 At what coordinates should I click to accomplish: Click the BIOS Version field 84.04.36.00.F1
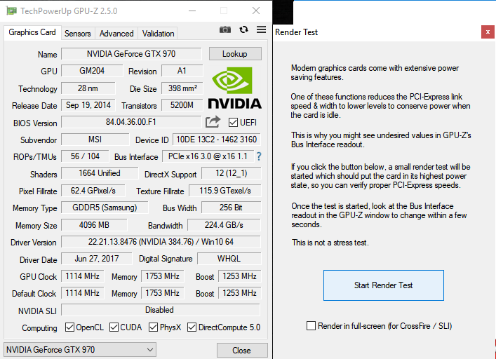point(131,122)
